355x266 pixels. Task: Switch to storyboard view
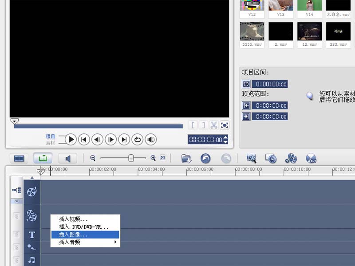[19, 158]
